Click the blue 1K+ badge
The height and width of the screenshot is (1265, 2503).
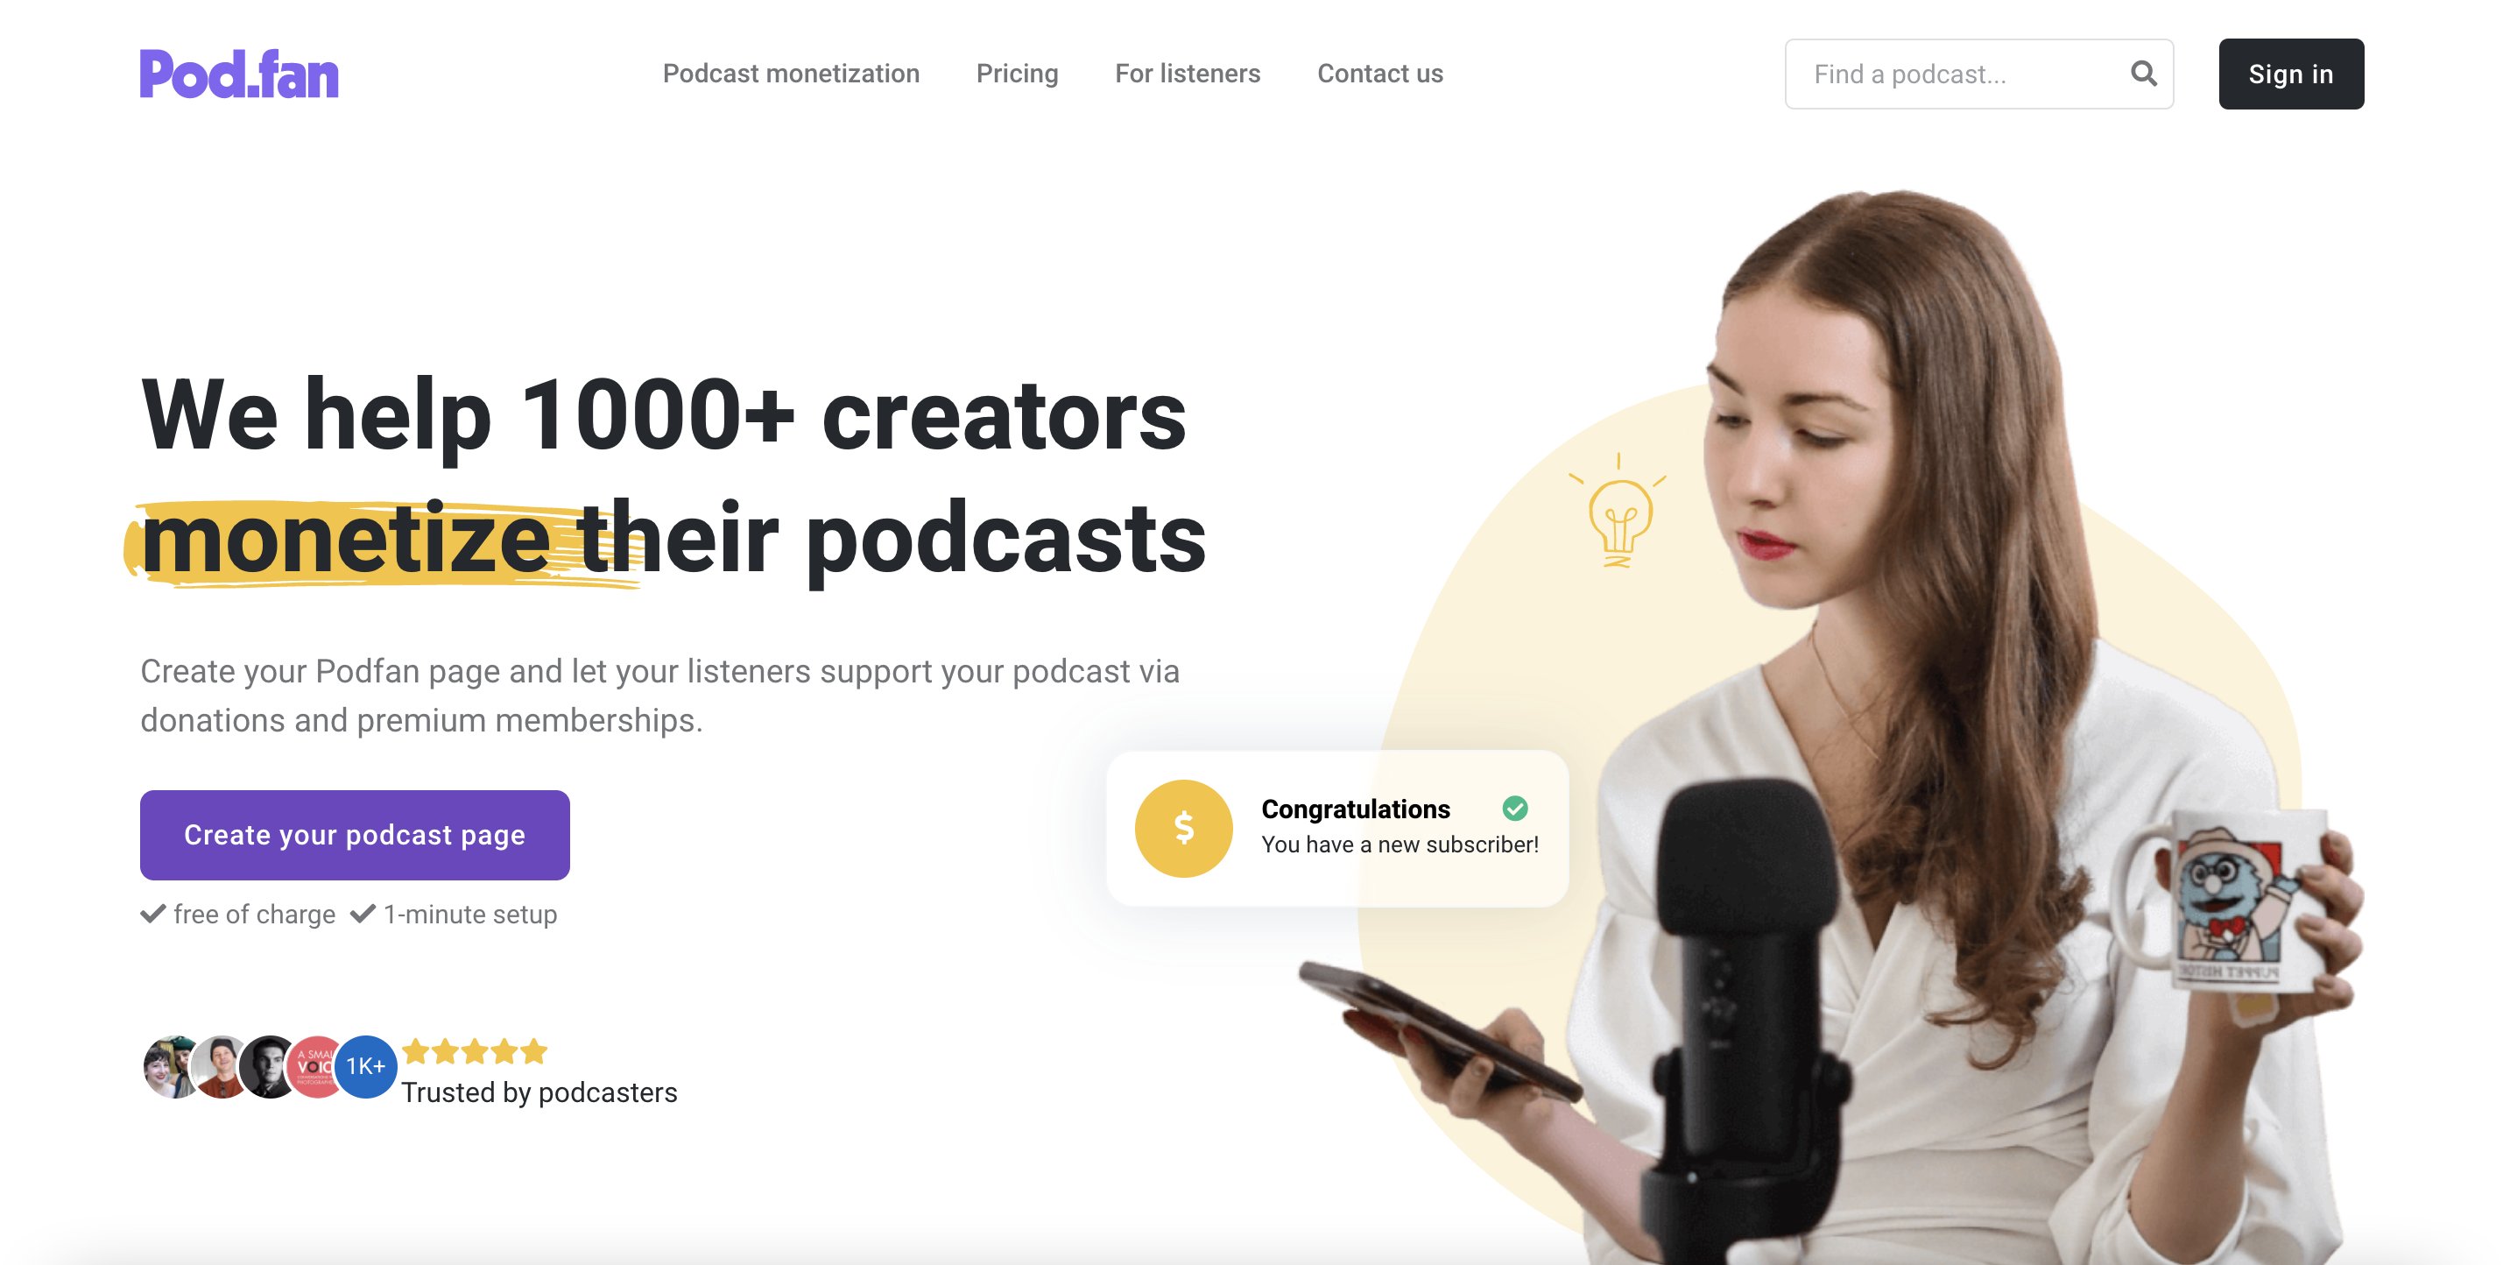tap(365, 1067)
